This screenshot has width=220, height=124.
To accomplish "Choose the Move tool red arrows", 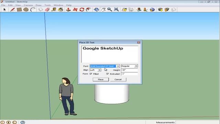I will point(75,10).
